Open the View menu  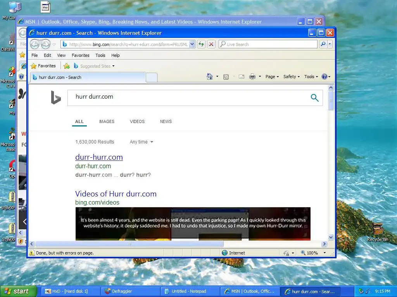tap(61, 55)
